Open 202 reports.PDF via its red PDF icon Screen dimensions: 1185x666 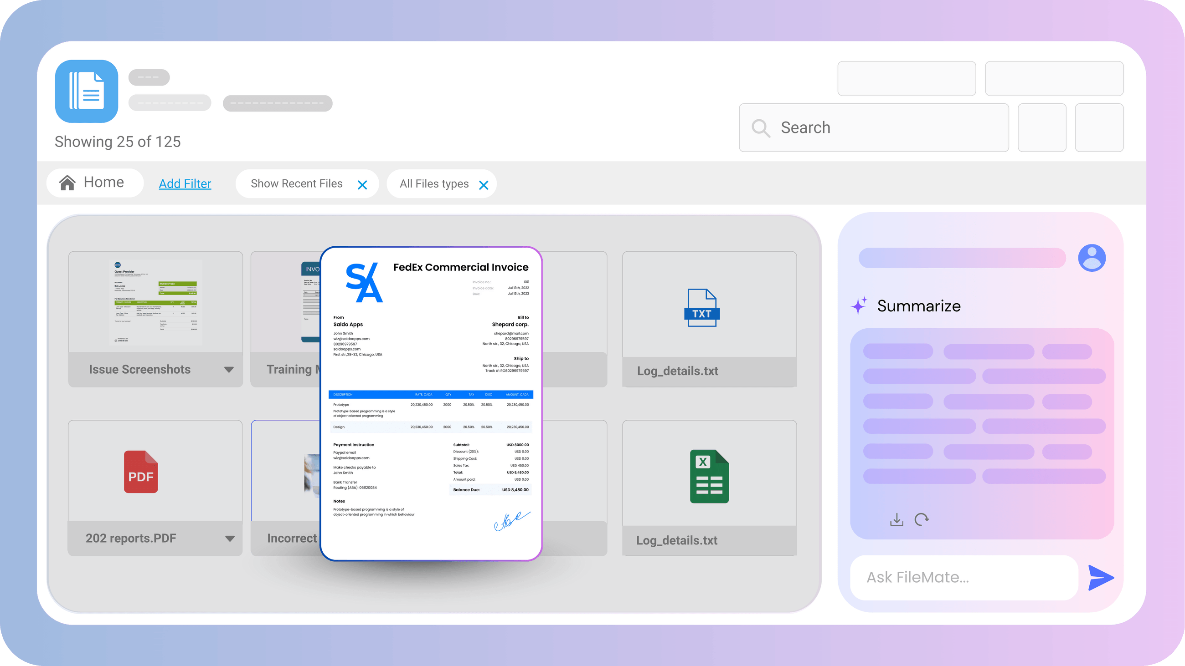pyautogui.click(x=140, y=472)
